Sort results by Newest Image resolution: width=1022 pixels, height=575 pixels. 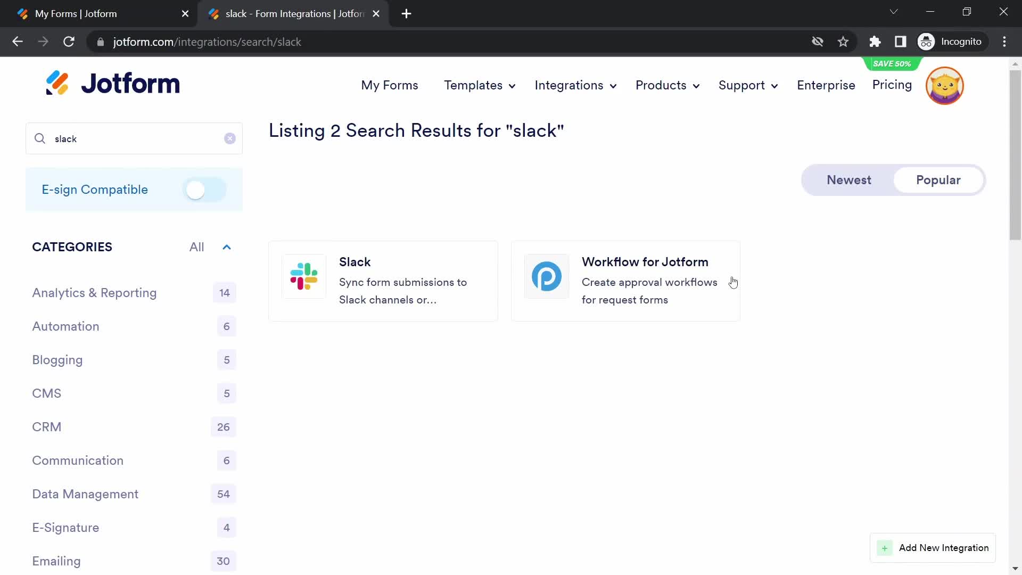849,180
